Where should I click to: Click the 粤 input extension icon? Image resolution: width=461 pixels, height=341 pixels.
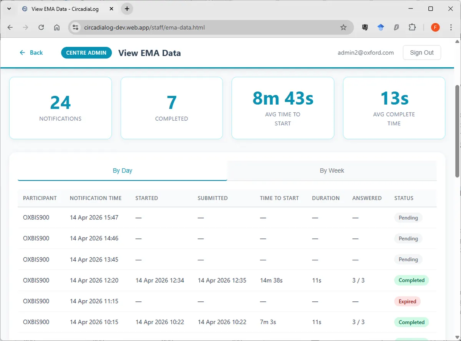pos(364,27)
